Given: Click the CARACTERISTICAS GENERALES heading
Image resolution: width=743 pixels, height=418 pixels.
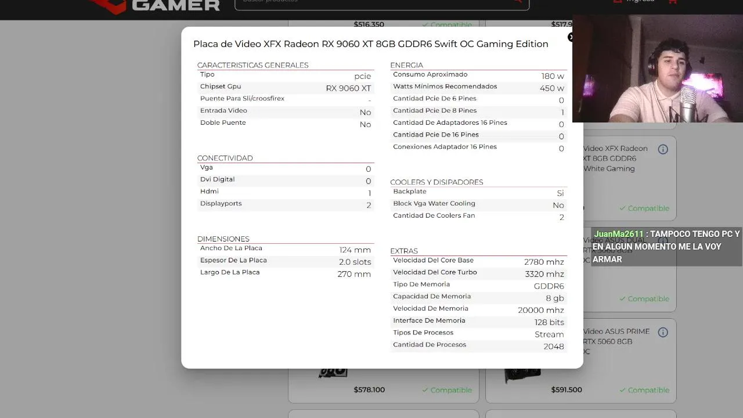Looking at the screenshot, I should (x=253, y=65).
